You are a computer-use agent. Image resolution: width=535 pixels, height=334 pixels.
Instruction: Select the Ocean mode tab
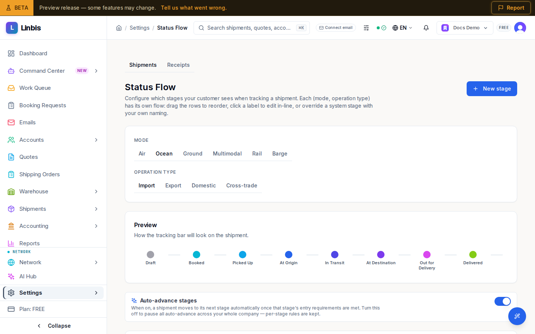click(x=164, y=154)
